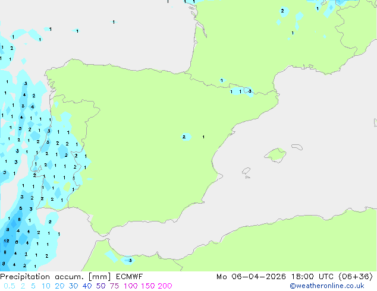
Task: Click the '3' value on the Moroccan coast
Action: click(130, 261)
